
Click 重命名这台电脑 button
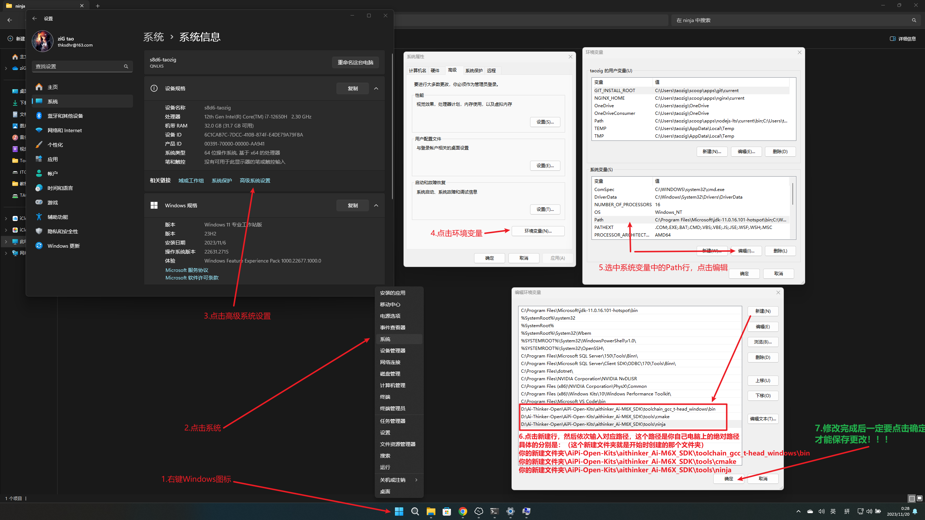356,62
